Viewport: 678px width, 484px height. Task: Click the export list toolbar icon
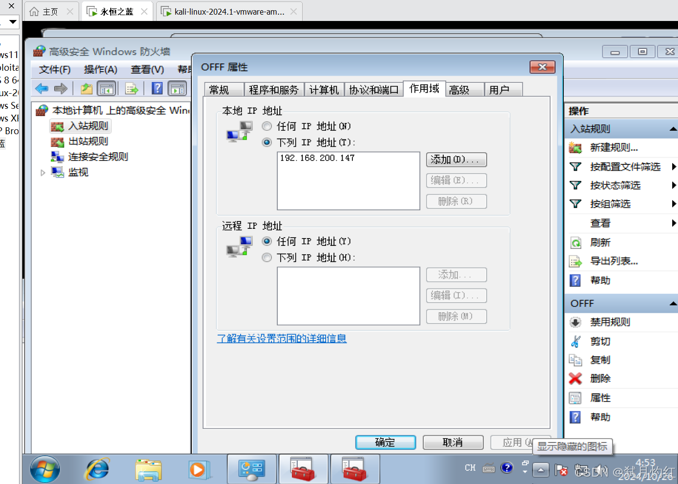132,88
